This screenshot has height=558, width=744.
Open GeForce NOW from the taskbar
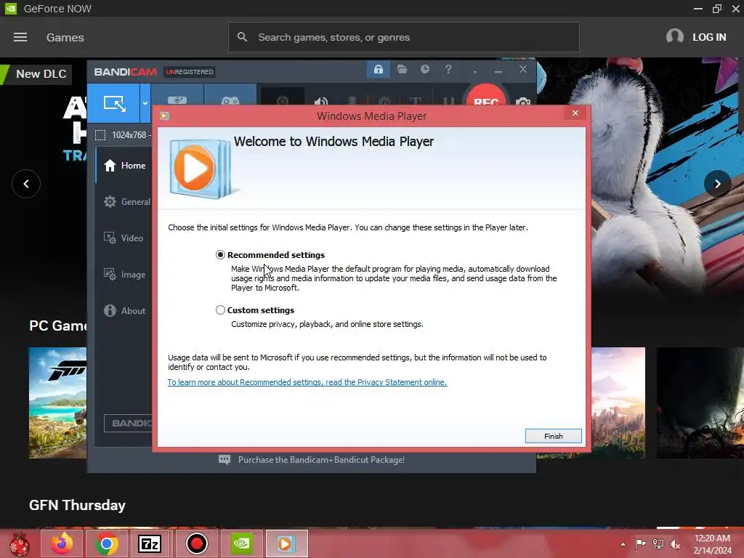coord(241,543)
